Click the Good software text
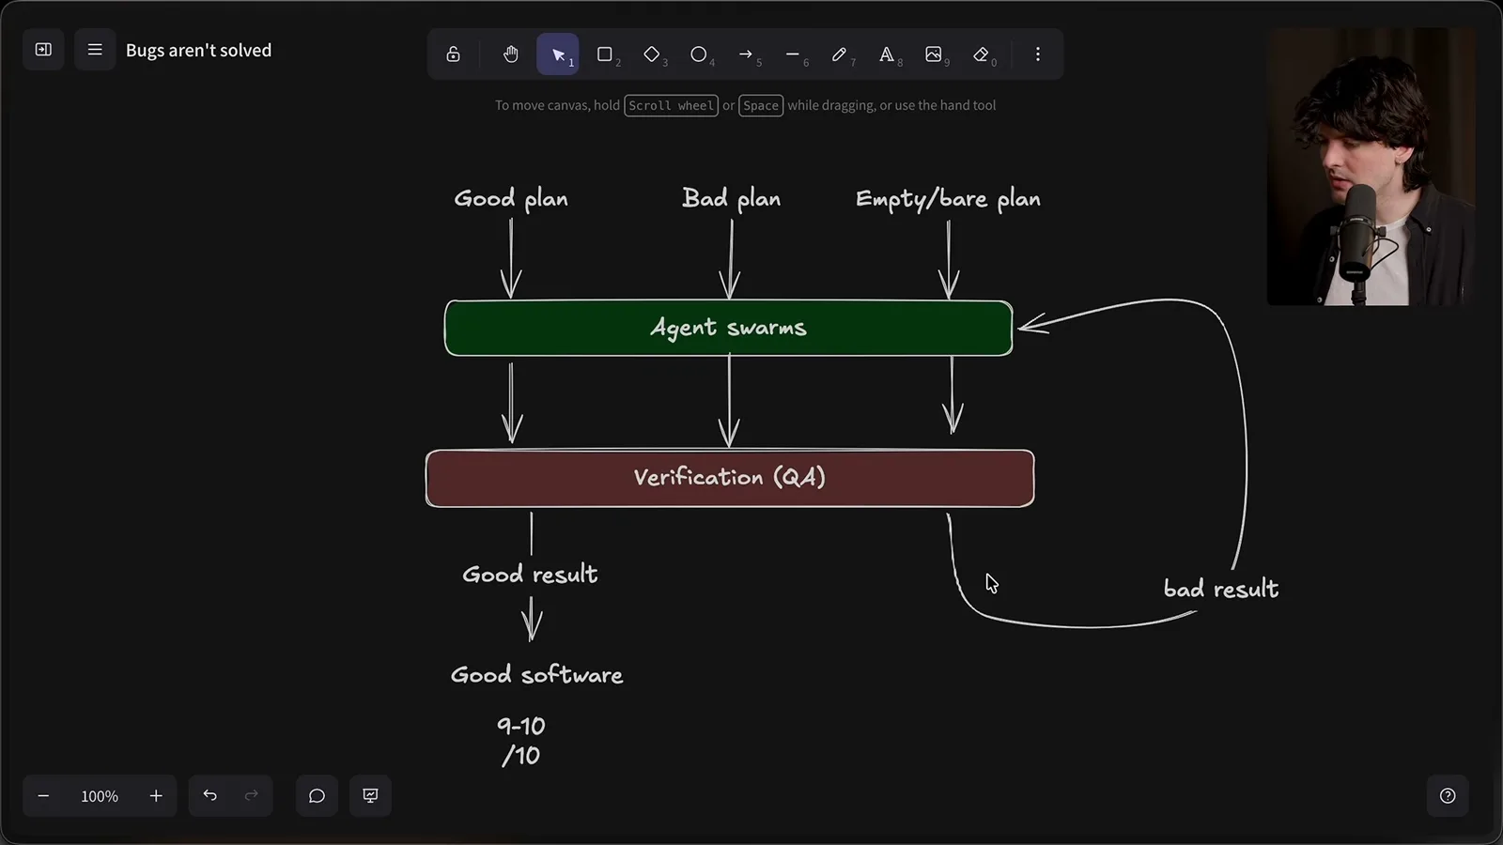This screenshot has width=1503, height=845. click(x=536, y=675)
